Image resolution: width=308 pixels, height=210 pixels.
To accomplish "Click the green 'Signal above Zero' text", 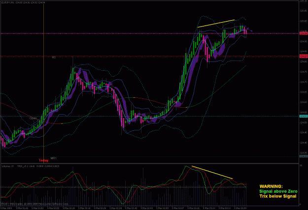I will 278,191.
